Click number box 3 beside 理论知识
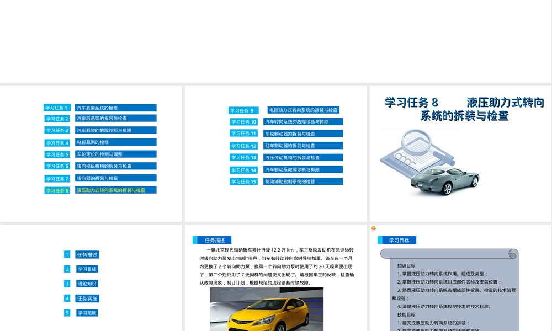 tap(67, 284)
